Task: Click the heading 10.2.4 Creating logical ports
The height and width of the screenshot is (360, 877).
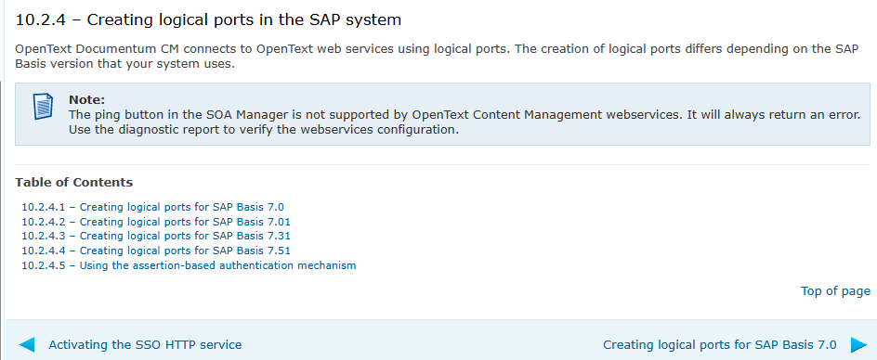Action: tap(208, 20)
